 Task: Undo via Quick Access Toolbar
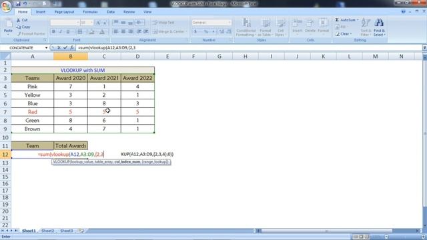pos(25,4)
